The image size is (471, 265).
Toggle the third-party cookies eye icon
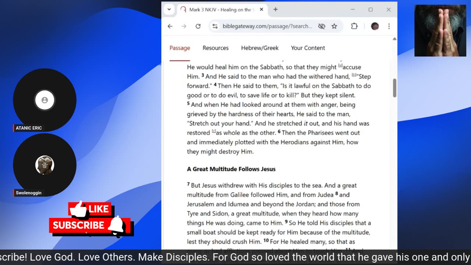point(322,26)
